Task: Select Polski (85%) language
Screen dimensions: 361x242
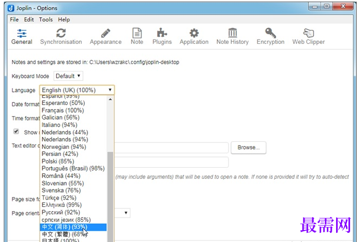Action: click(73, 161)
